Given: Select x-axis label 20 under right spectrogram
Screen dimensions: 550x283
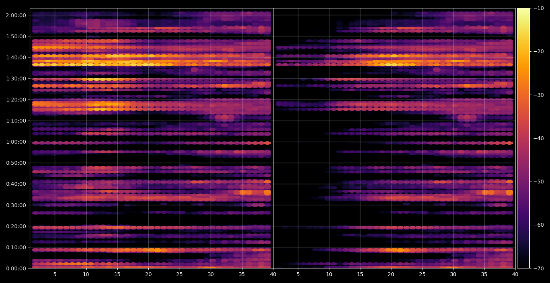Looking at the screenshot, I should coord(391,274).
